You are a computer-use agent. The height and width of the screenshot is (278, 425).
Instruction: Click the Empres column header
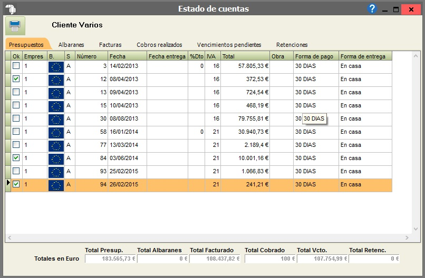point(35,56)
